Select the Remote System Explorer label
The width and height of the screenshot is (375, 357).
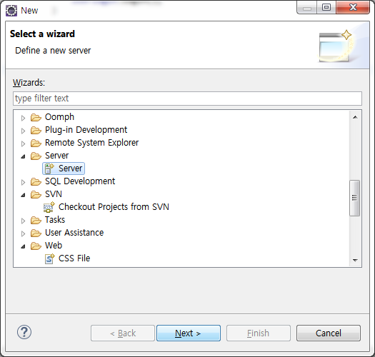[x=92, y=143]
